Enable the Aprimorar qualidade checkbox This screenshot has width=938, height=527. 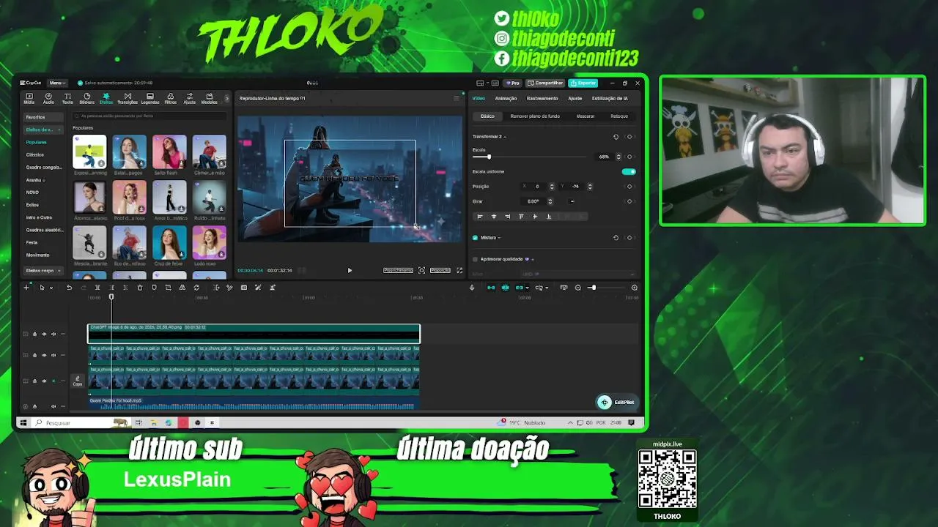pos(475,259)
